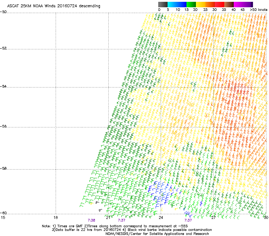Click the '-58' latitude axis label
Screen dimensions: 269x236
pos(3,168)
